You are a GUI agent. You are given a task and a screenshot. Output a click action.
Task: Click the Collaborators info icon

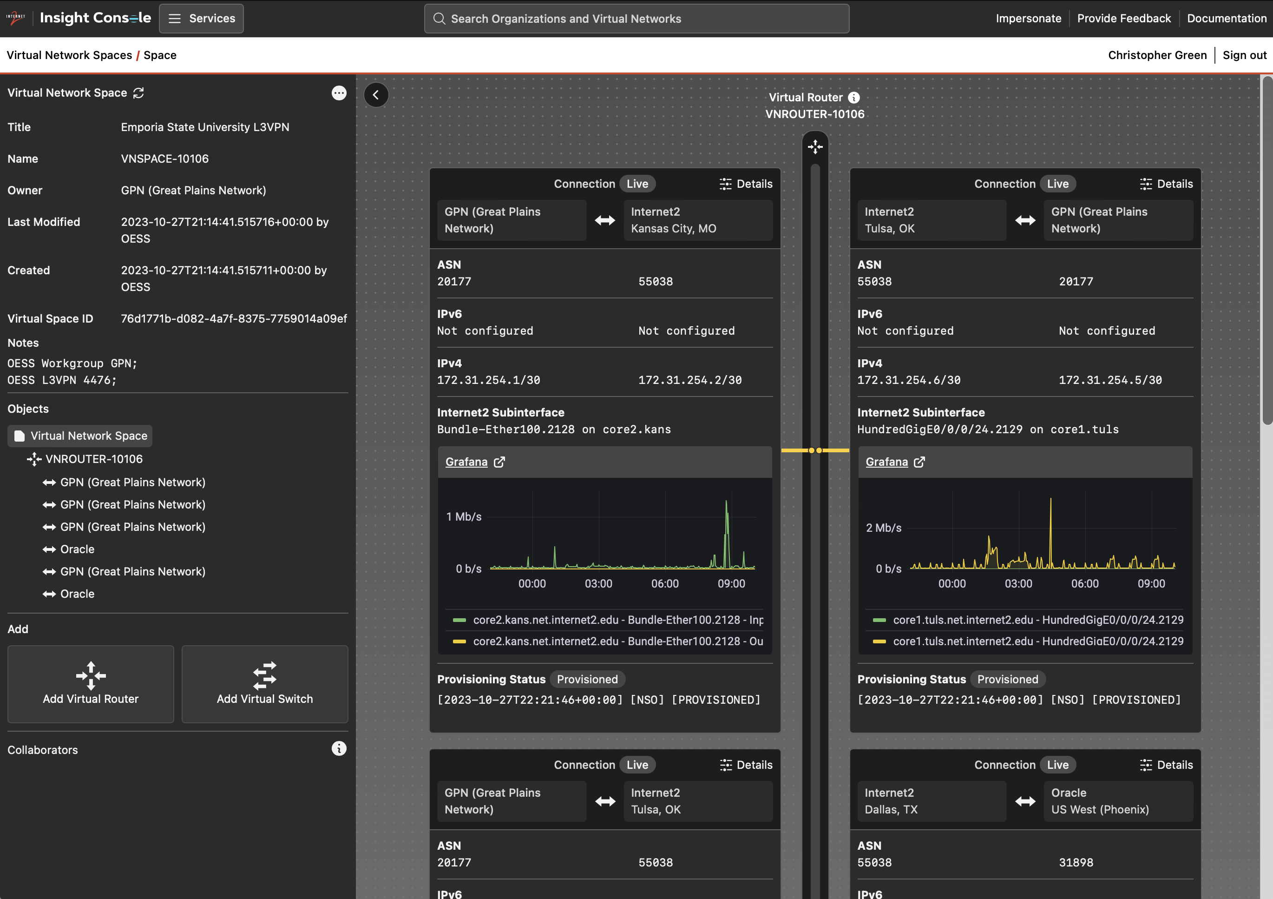[339, 749]
